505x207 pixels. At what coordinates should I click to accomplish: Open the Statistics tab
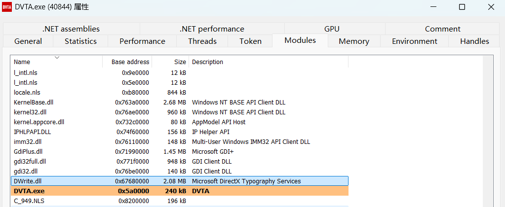(80, 41)
